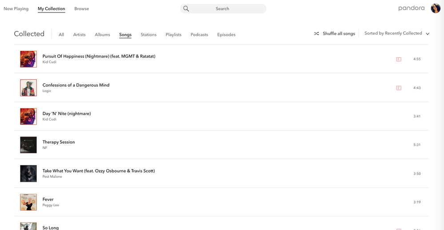Click the Pandora logo
Viewport: 444px width, 230px height.
[411, 8]
